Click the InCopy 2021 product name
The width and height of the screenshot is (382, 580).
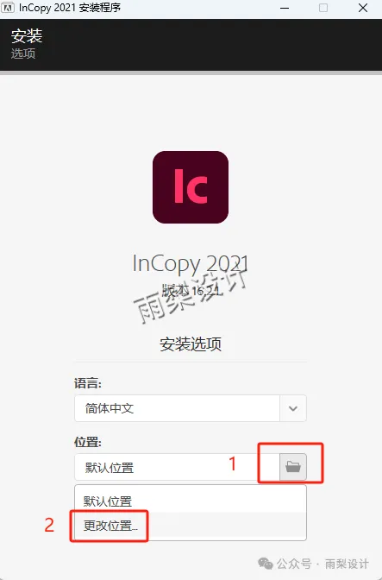191,264
